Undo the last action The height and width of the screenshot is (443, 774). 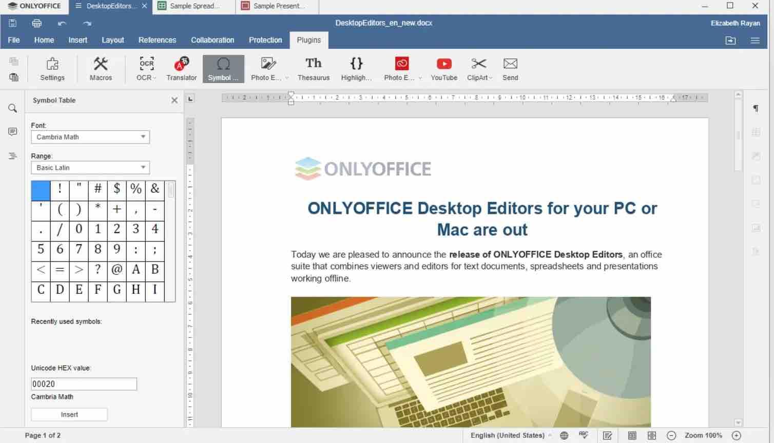(62, 23)
